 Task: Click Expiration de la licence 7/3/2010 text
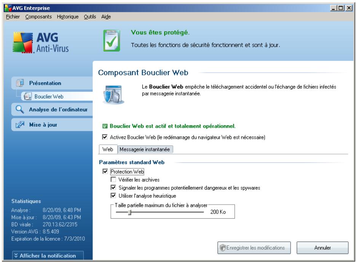[48, 239]
